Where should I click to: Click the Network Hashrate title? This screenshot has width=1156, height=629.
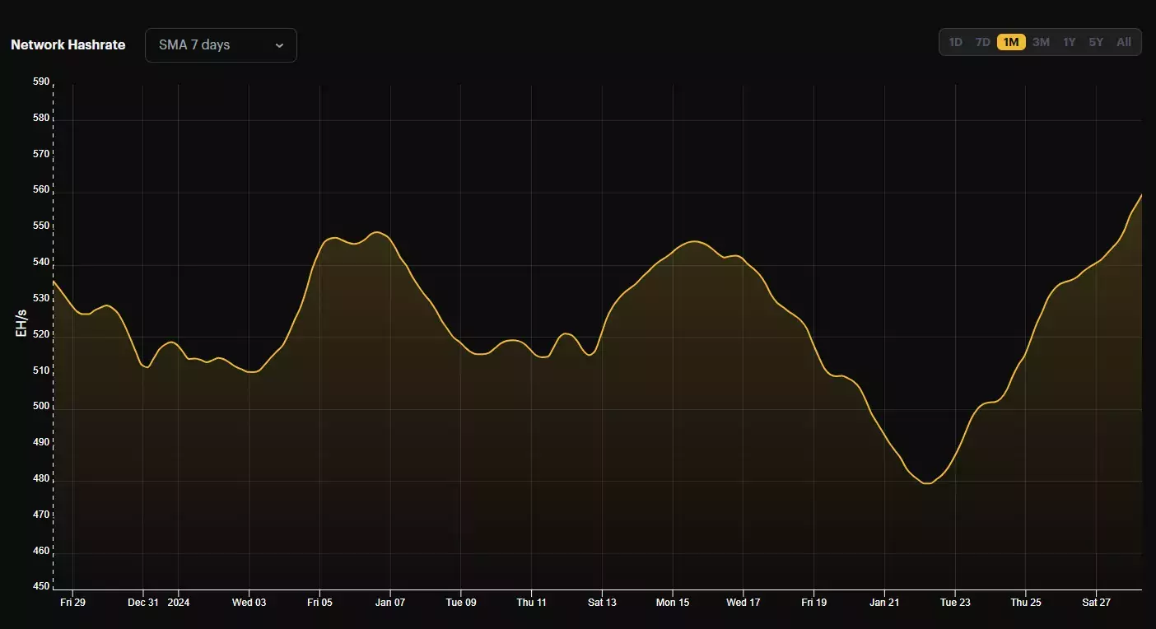pos(68,45)
